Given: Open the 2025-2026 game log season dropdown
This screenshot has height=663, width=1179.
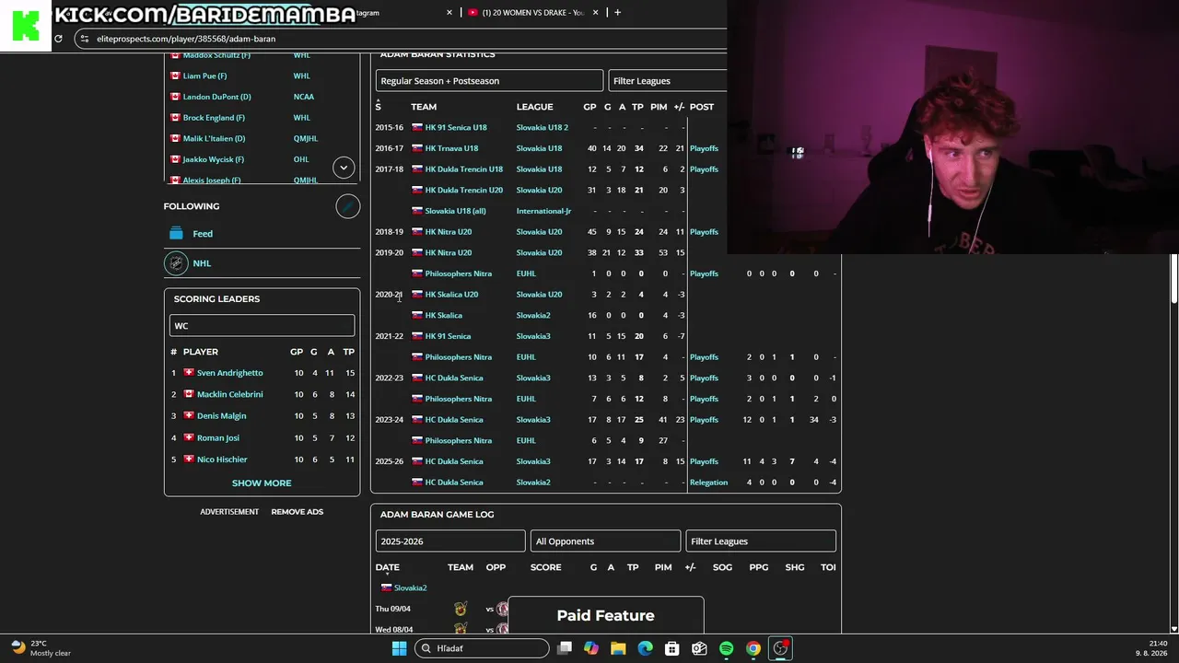Looking at the screenshot, I should (x=450, y=541).
